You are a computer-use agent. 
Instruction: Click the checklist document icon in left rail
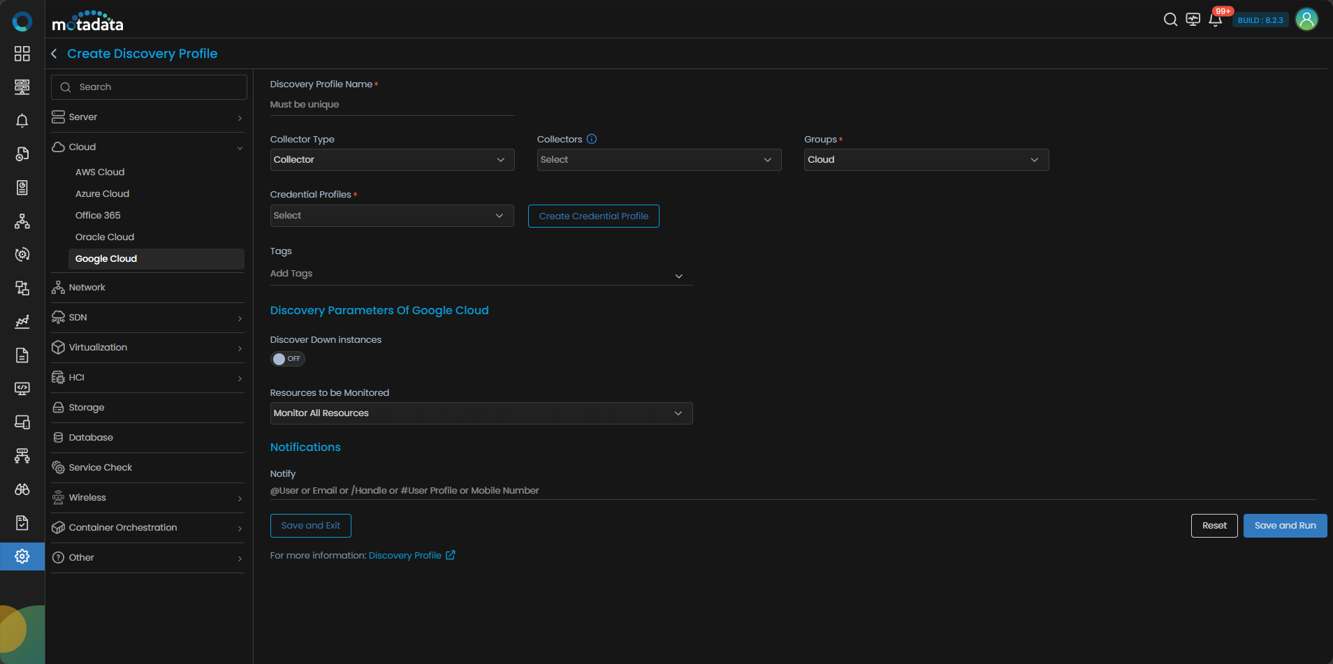tap(22, 523)
